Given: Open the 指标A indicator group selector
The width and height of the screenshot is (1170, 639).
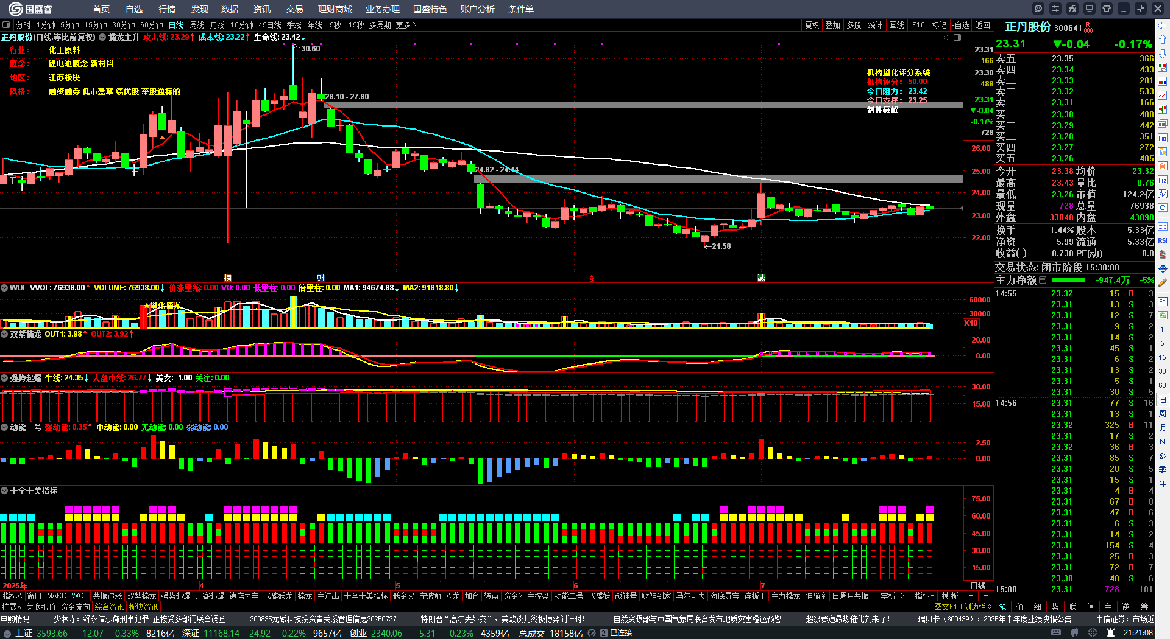Looking at the screenshot, I should click(12, 596).
